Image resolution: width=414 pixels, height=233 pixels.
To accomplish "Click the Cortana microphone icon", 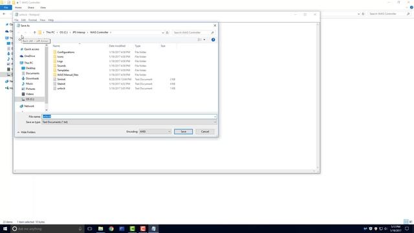I will [80, 228].
